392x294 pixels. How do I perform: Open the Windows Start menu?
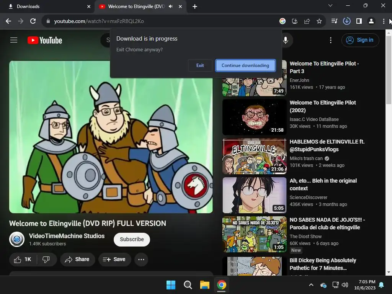[171, 285]
